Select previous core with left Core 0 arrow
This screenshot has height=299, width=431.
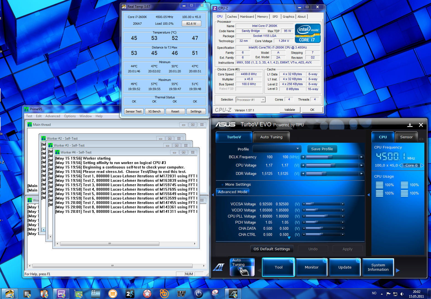[x=401, y=165]
